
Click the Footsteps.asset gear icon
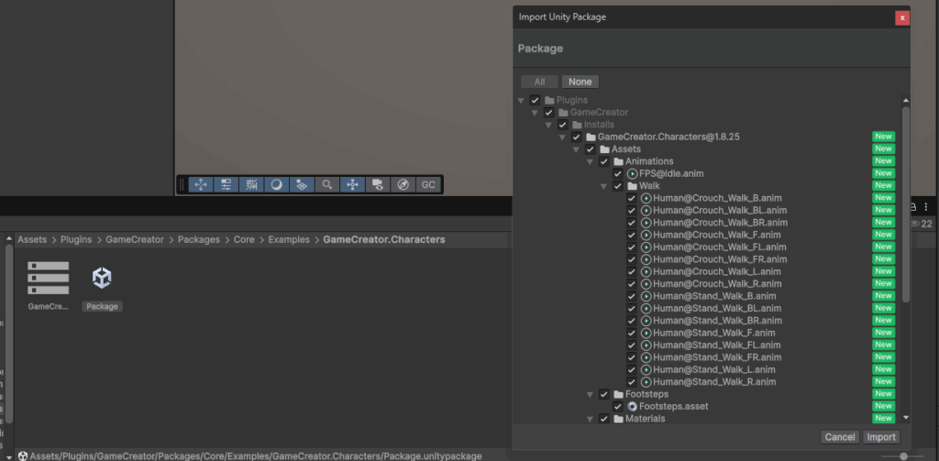coord(633,407)
